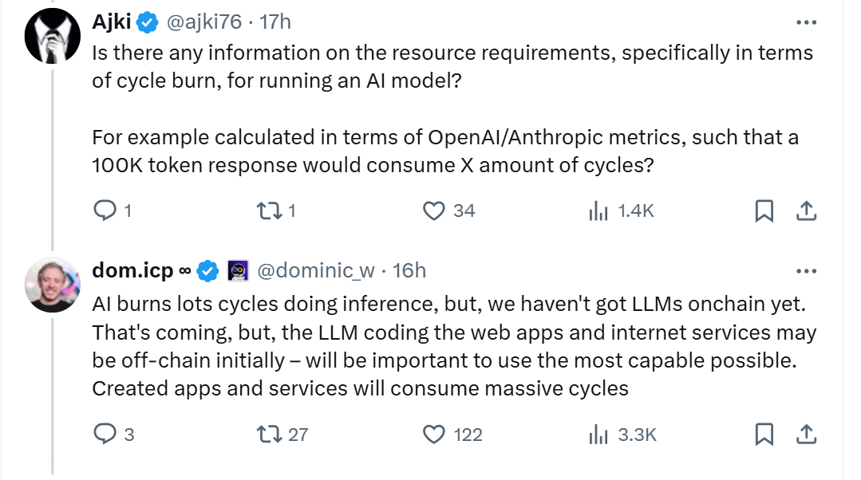Like dom.icp's tweet with 122 likes
Screen dimensions: 861x480
coord(433,435)
